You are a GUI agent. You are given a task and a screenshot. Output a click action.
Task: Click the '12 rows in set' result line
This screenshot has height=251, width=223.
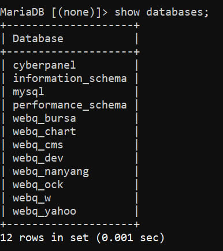coord(44,238)
